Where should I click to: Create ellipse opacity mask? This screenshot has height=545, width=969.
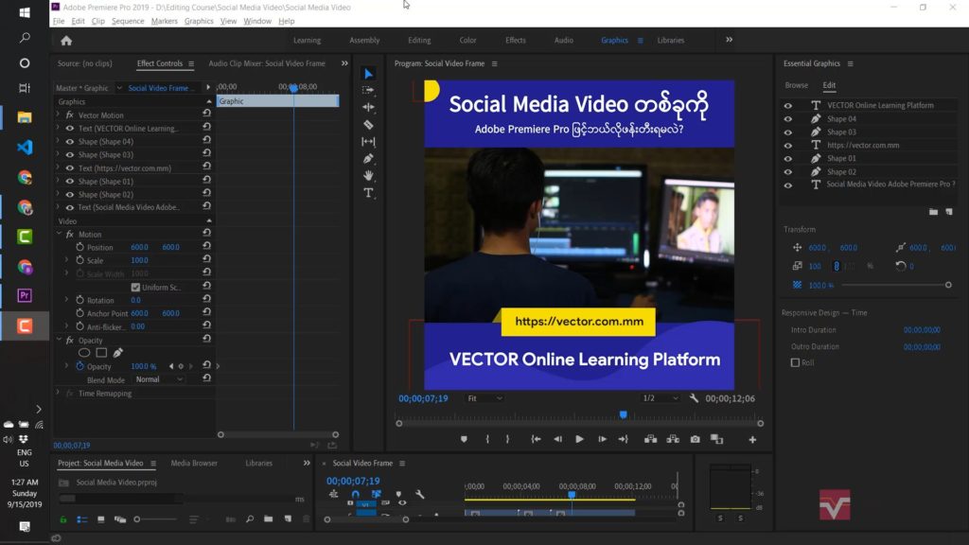[84, 353]
